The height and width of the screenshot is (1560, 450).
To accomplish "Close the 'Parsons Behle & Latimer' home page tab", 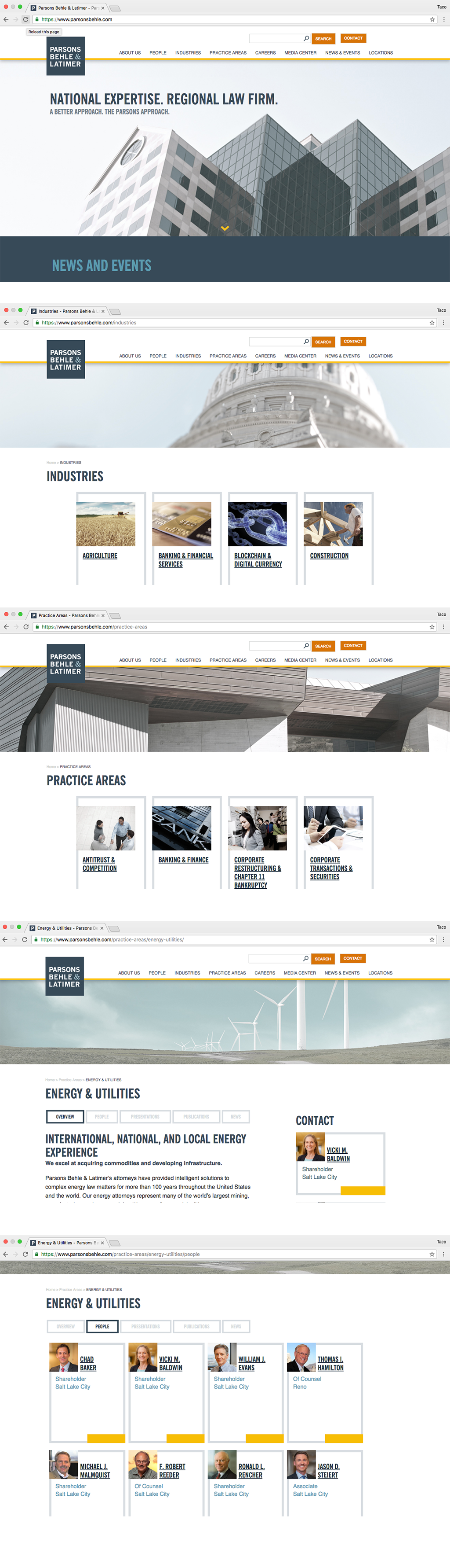I will pyautogui.click(x=103, y=8).
